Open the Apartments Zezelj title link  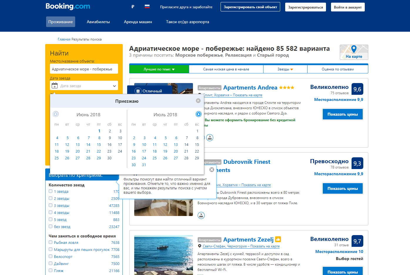pyautogui.click(x=248, y=239)
